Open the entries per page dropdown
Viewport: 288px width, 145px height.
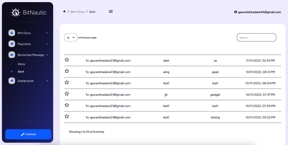(71, 38)
